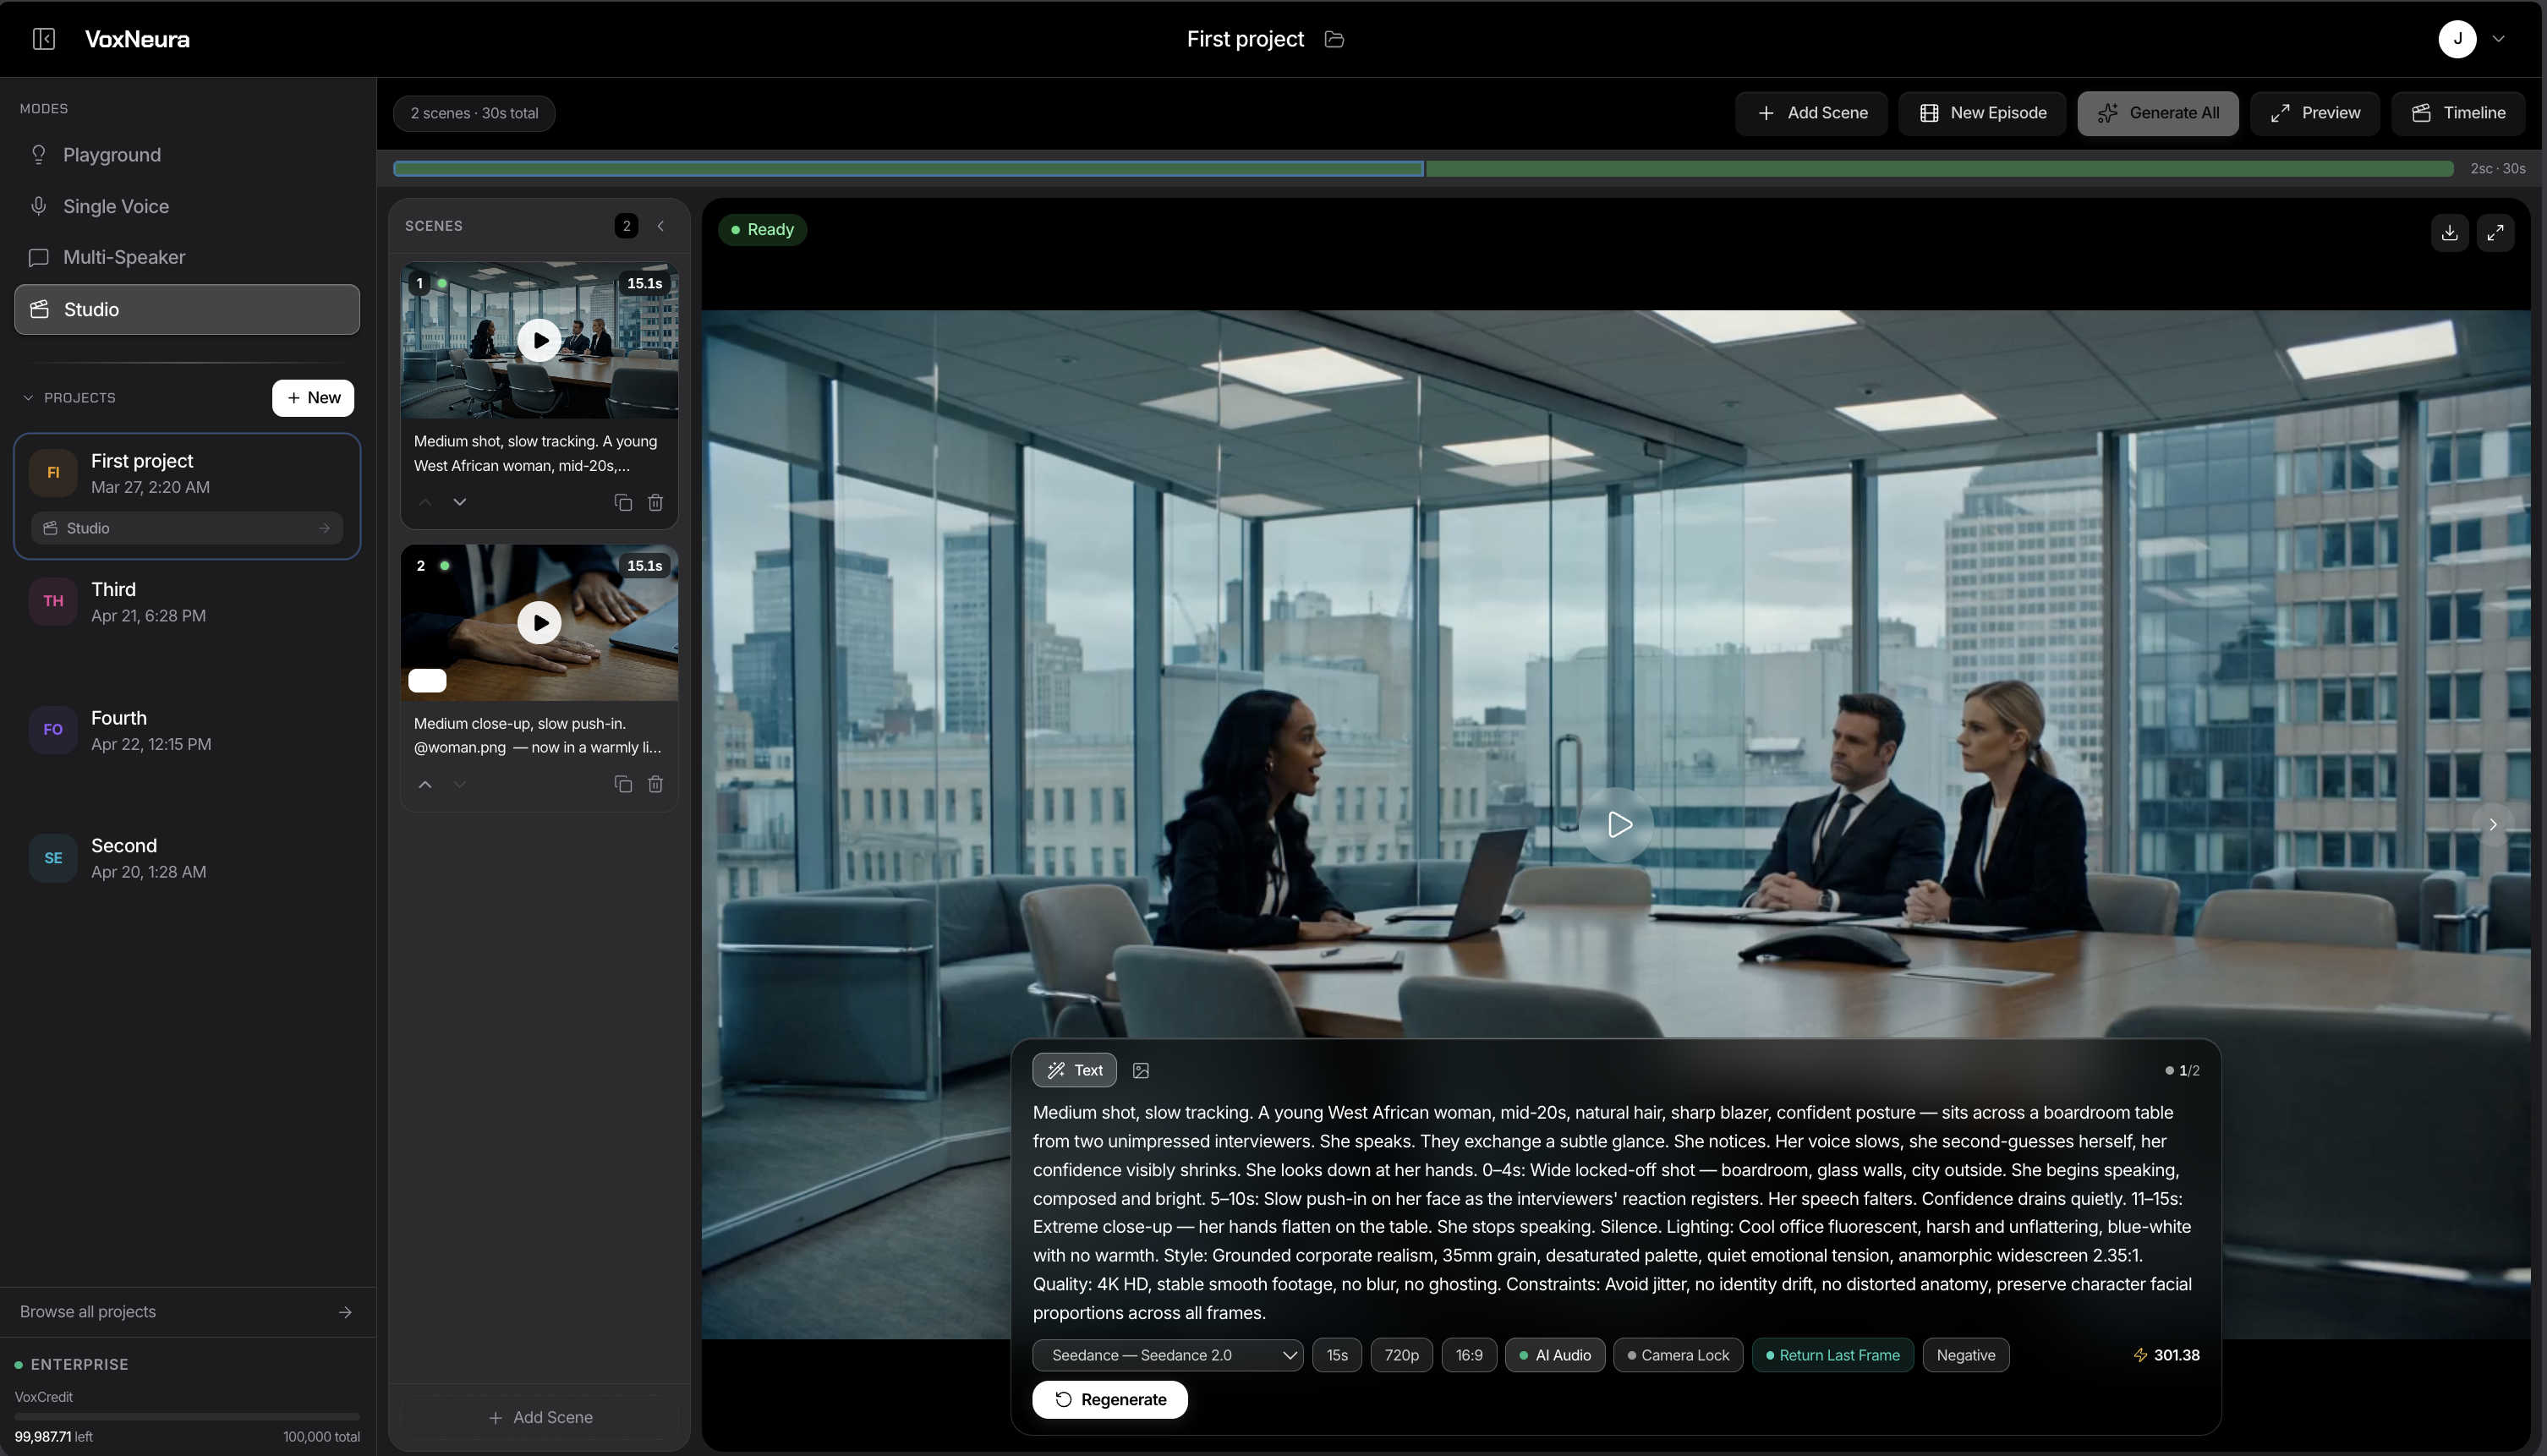Toggle AI Audio
Viewport: 2547px width, 1456px height.
pos(1555,1355)
